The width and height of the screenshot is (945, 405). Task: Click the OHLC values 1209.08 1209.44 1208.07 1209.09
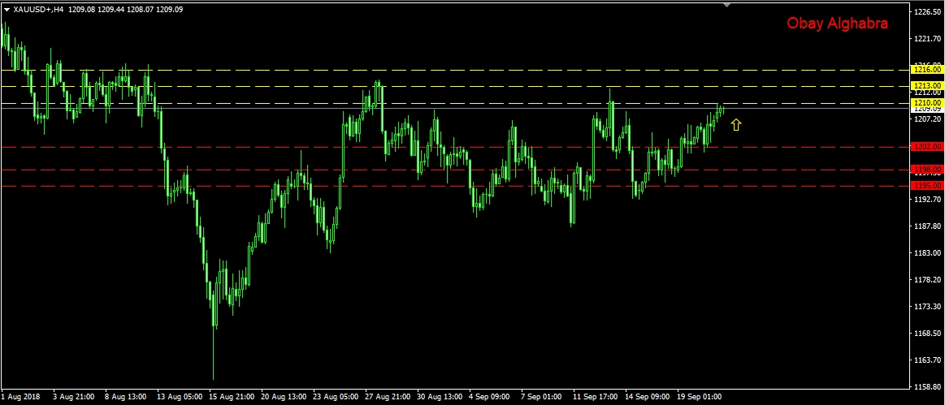click(126, 10)
